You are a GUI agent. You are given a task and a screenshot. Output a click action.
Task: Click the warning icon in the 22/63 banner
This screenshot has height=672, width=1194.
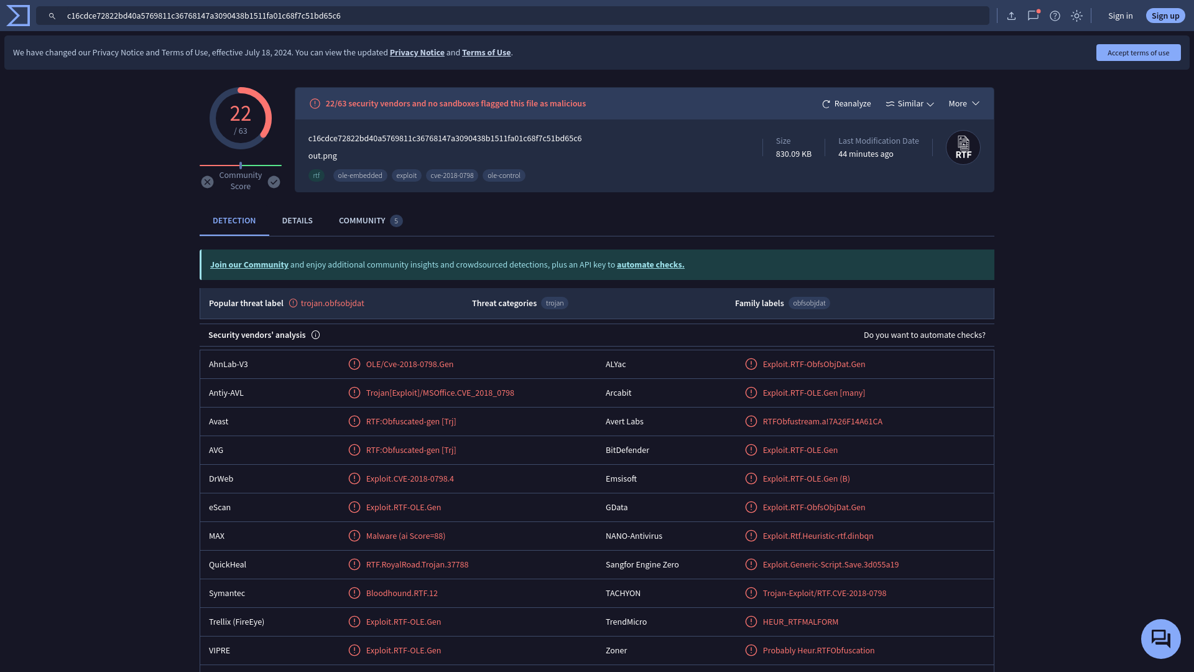[x=315, y=104]
